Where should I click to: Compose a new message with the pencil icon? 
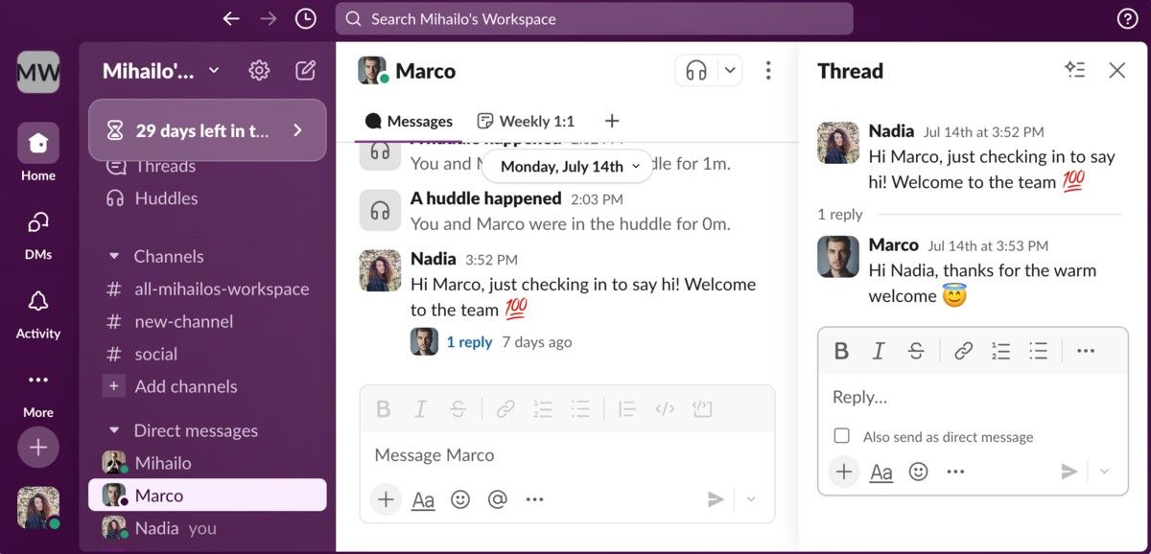coord(304,70)
